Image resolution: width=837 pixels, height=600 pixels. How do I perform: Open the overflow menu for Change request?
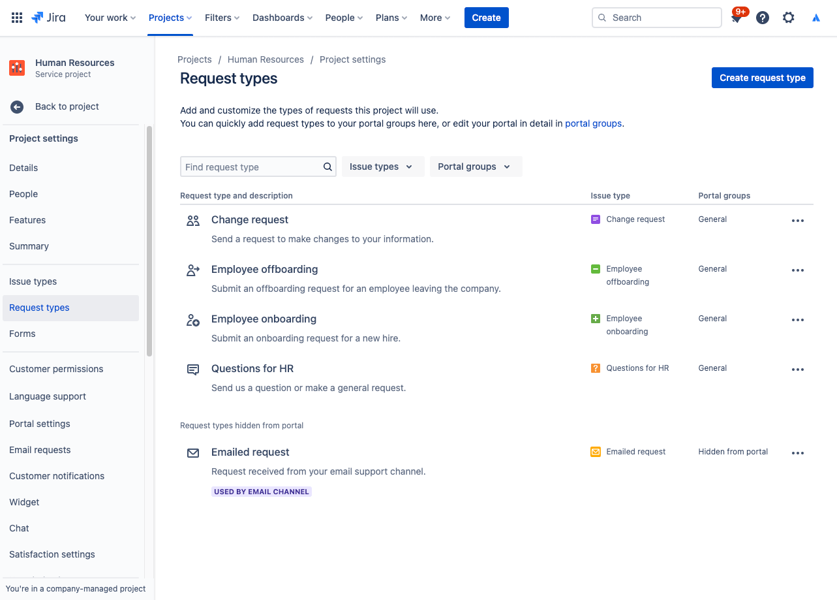(x=797, y=221)
